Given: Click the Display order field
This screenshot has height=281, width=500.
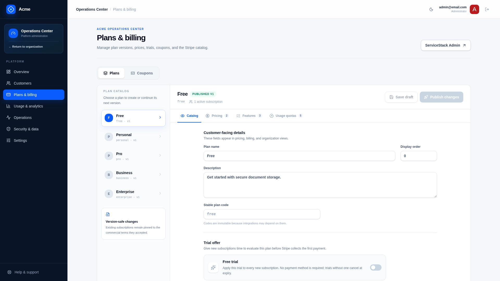Looking at the screenshot, I should 419,156.
